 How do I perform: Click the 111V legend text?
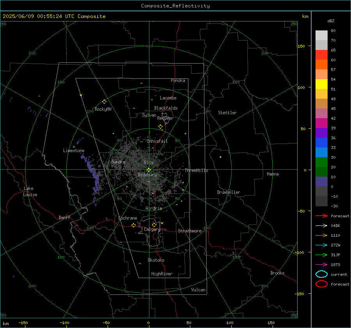point(335,235)
